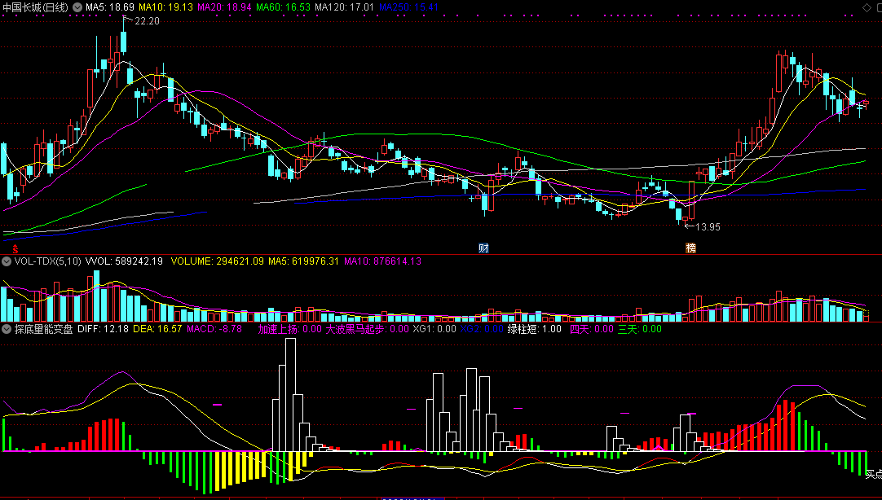Select volume MA5: 619976.31 label
Viewport: 882px width, 500px height.
304,261
